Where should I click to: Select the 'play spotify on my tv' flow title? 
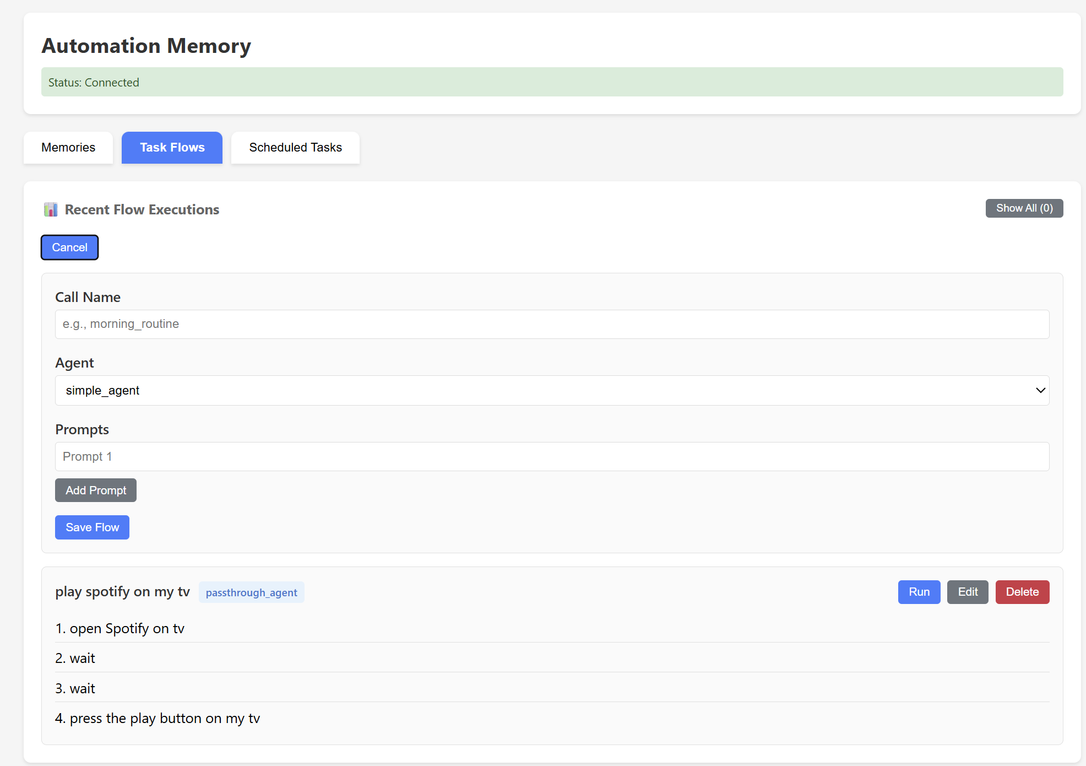click(122, 592)
